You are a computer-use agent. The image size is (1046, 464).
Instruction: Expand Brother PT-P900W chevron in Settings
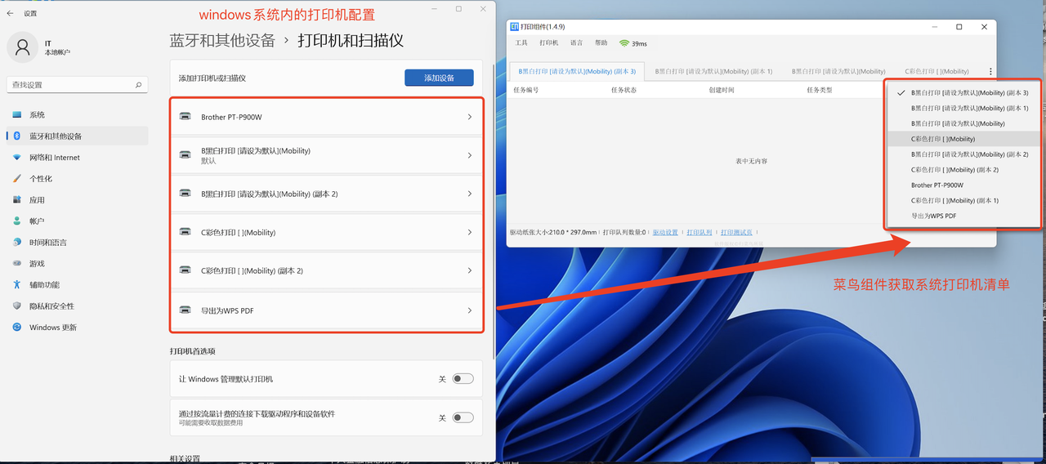click(x=470, y=117)
